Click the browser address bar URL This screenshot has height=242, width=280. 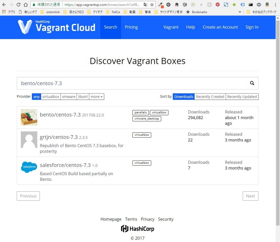(102, 5)
